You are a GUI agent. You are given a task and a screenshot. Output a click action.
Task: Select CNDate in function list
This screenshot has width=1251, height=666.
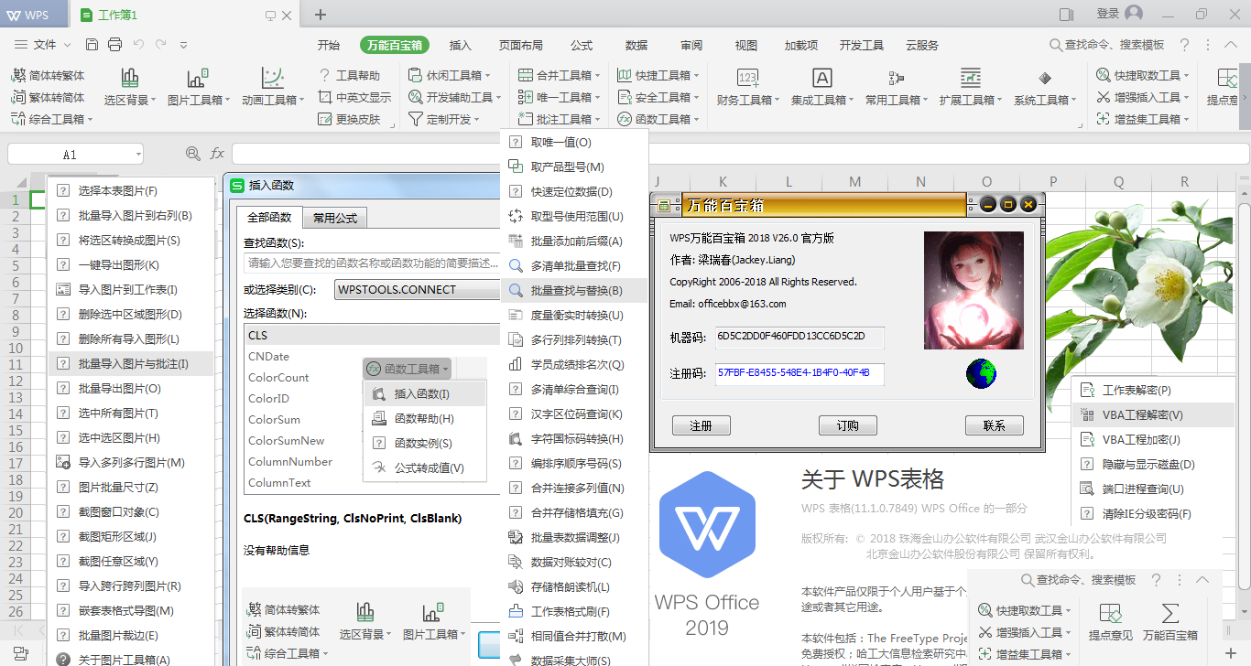click(x=268, y=357)
